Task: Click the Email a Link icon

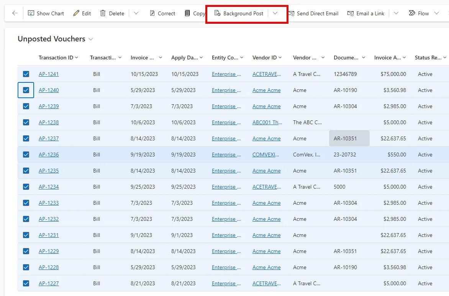Action: pyautogui.click(x=350, y=13)
